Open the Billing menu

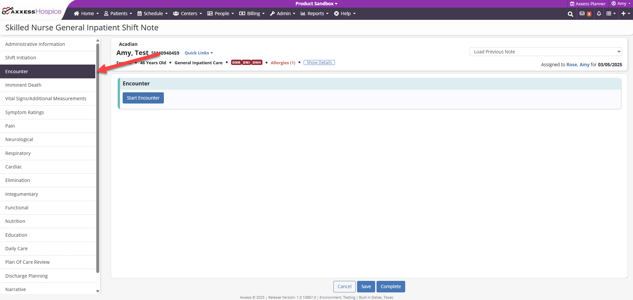tap(252, 14)
